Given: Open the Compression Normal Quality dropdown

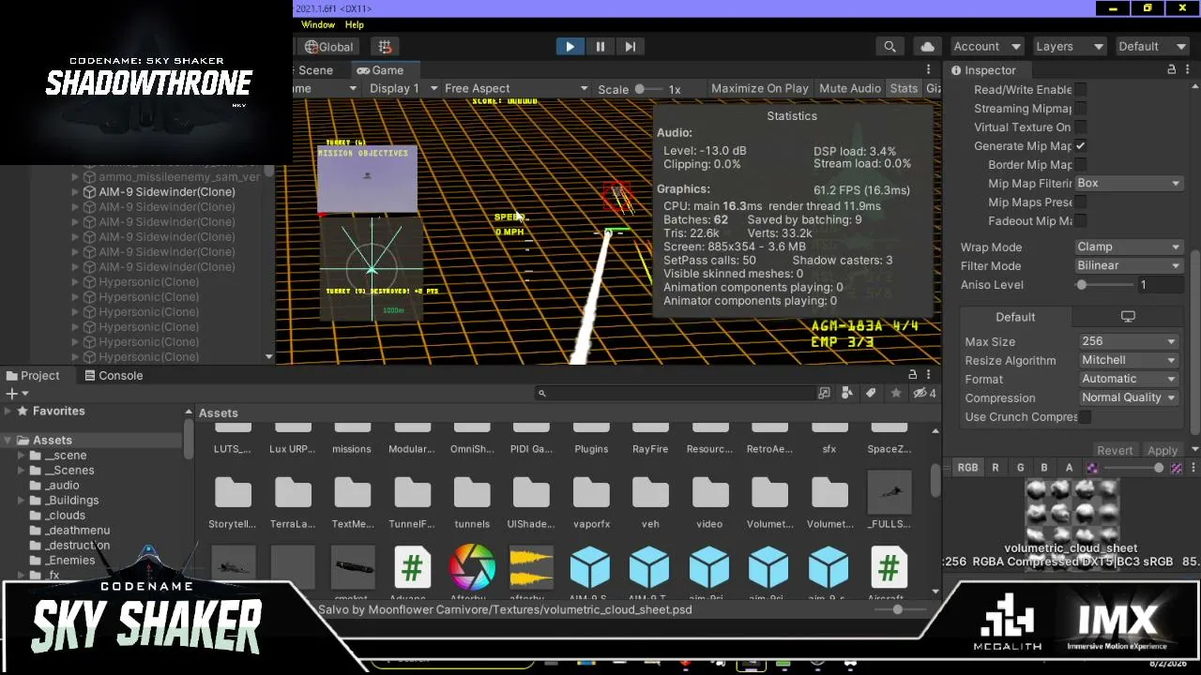Looking at the screenshot, I should (1128, 397).
